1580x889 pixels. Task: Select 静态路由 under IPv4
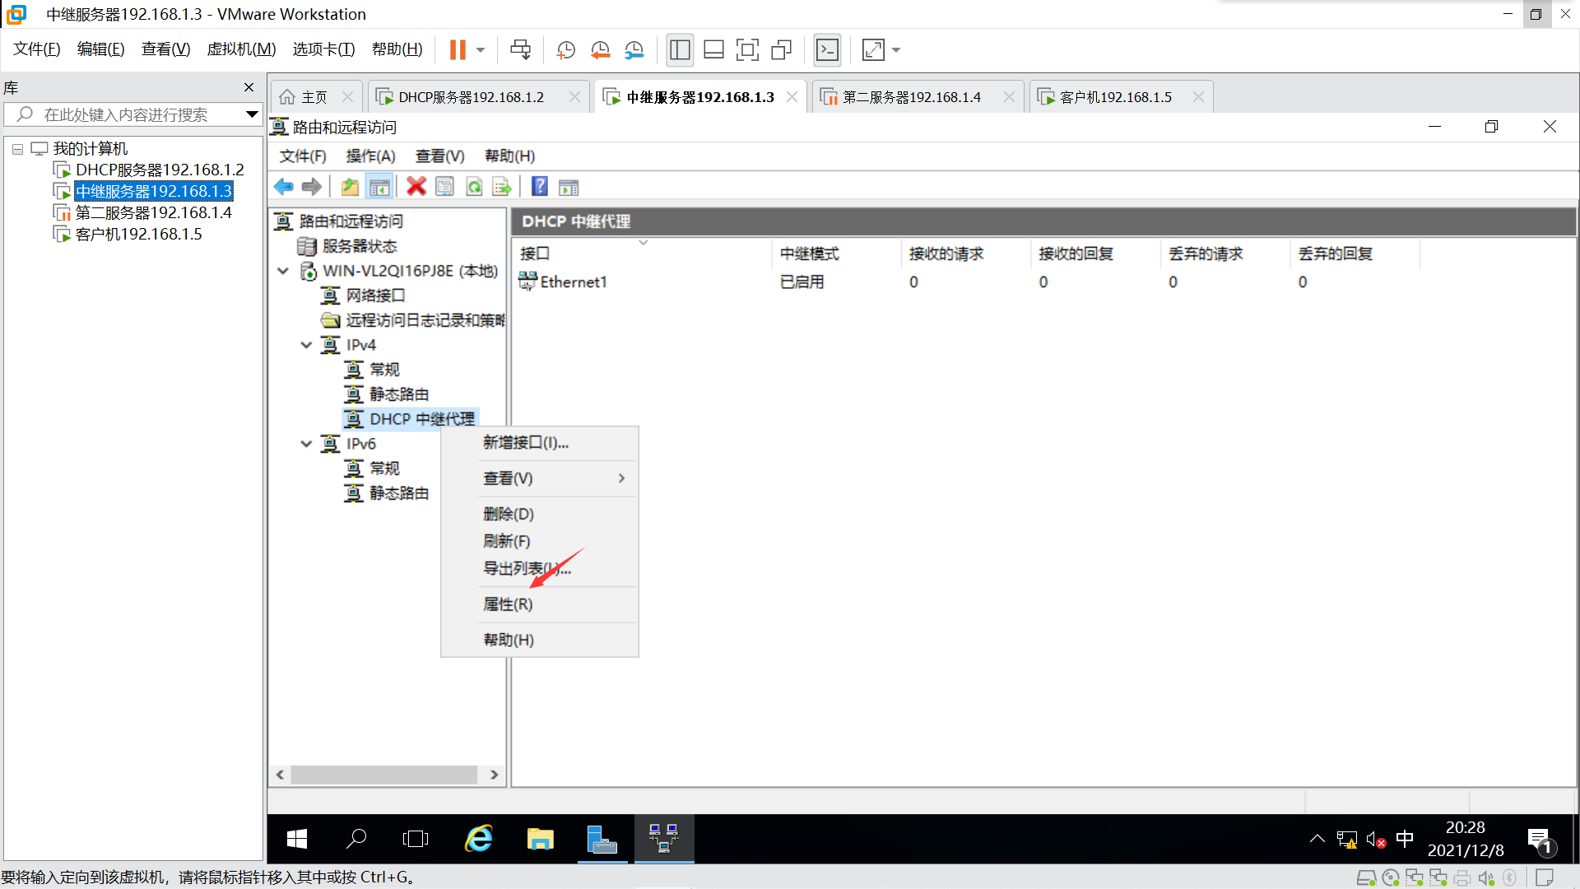tap(399, 394)
